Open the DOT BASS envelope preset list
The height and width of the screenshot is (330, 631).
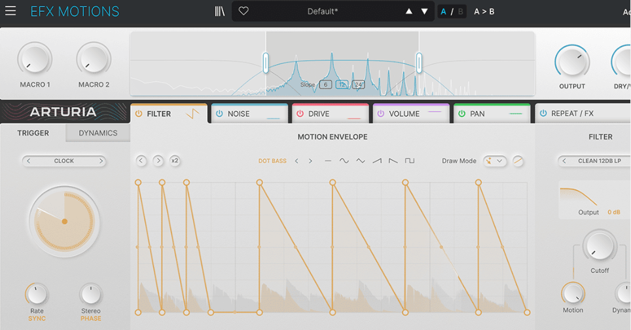tap(272, 161)
